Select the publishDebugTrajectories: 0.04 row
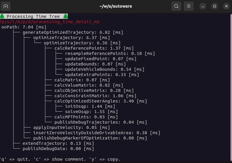This screenshot has width=232, height=163. [101, 122]
